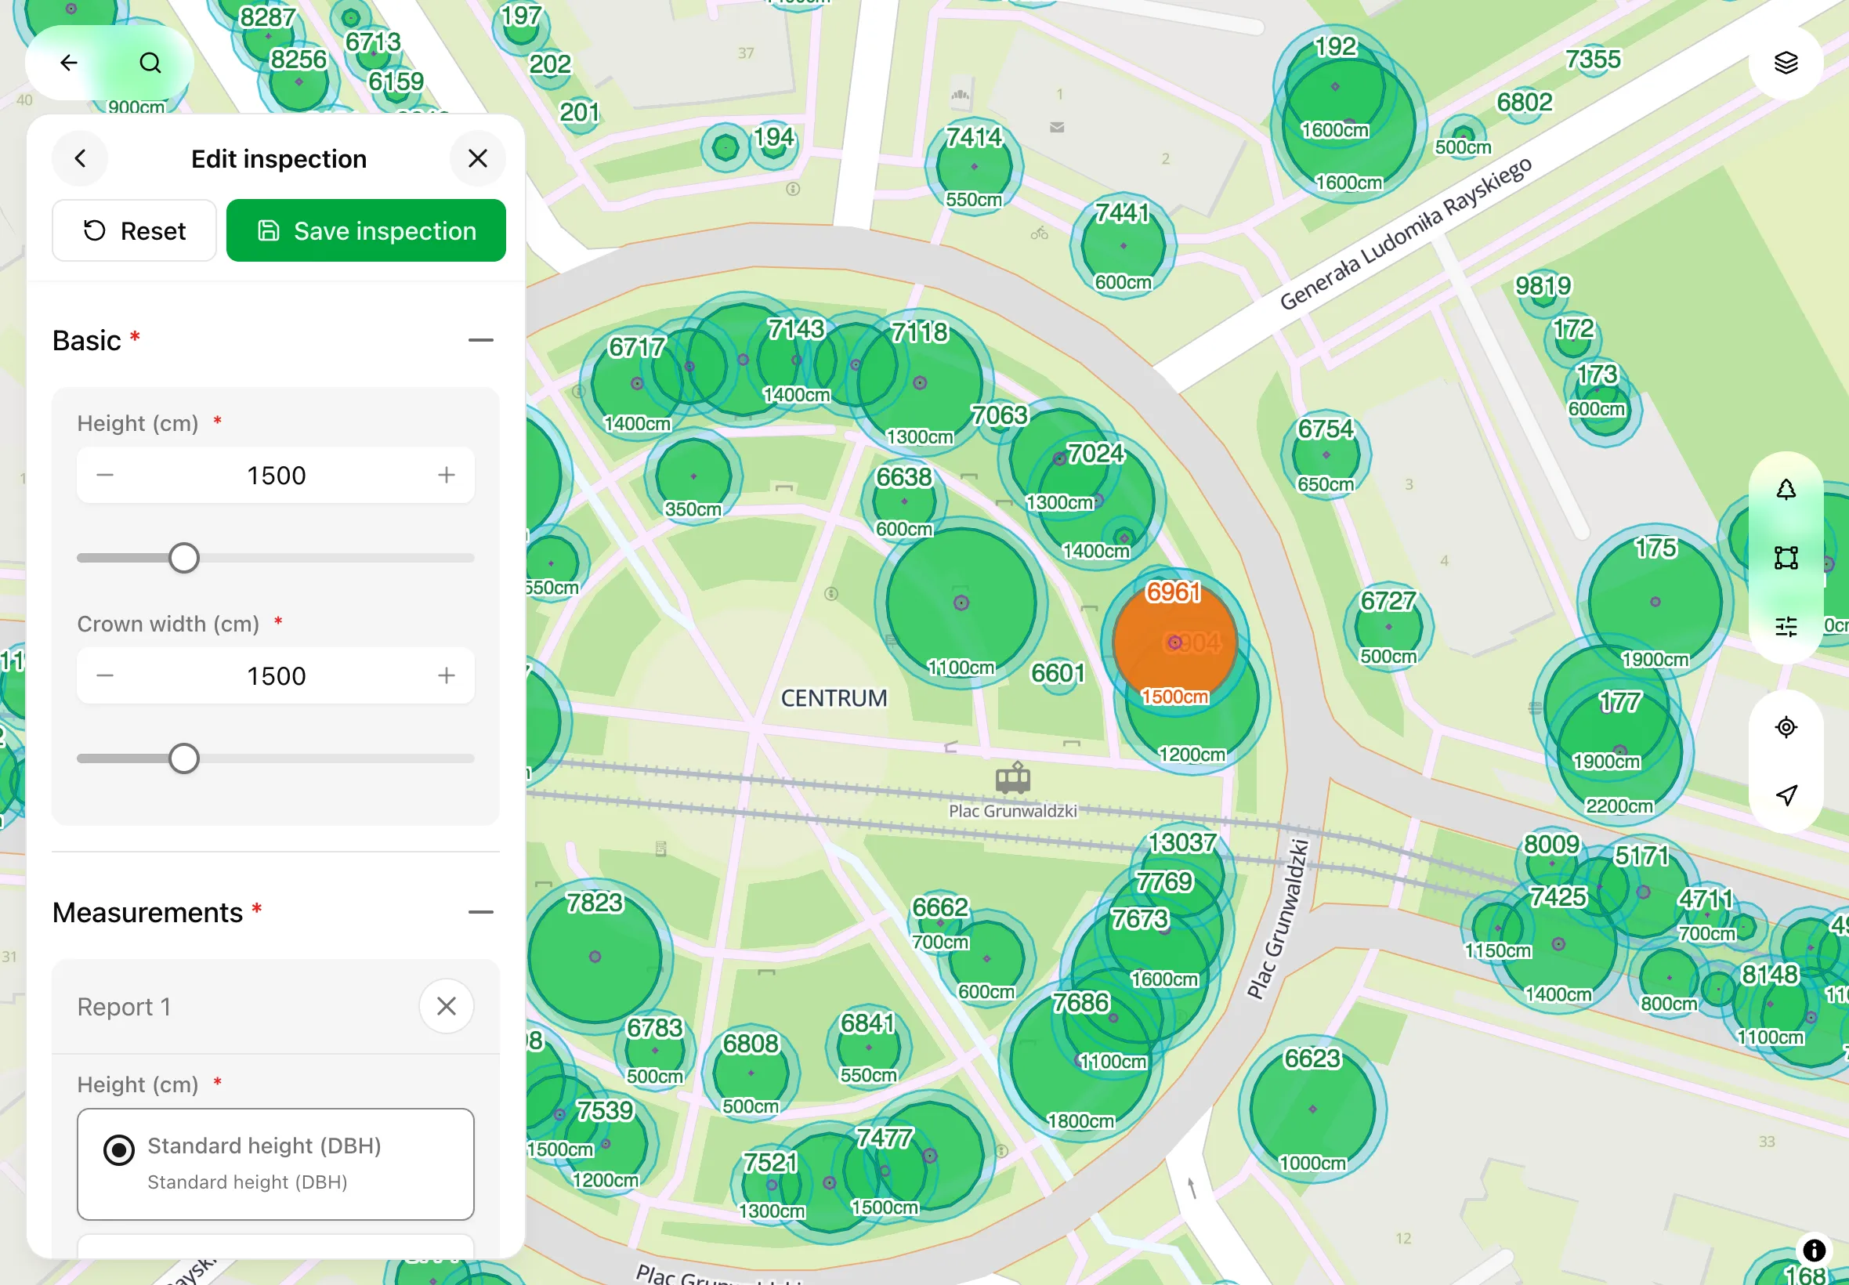Click tree marker 6841 on the map
This screenshot has height=1285, width=1849.
click(868, 1048)
